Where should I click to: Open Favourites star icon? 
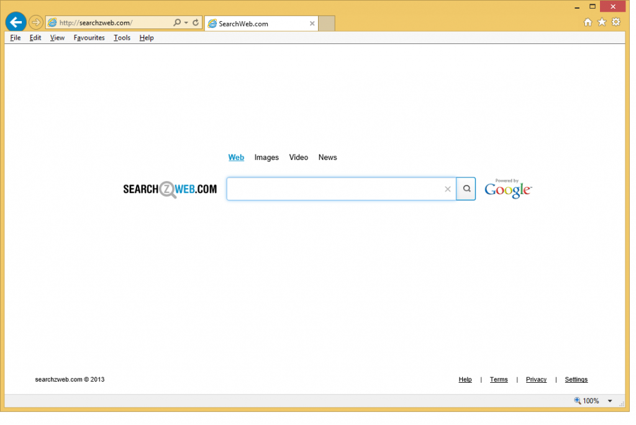tap(602, 22)
